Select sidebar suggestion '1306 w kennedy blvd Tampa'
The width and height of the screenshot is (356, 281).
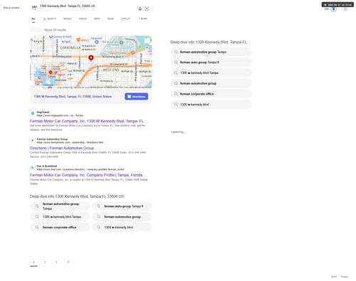click(211, 73)
